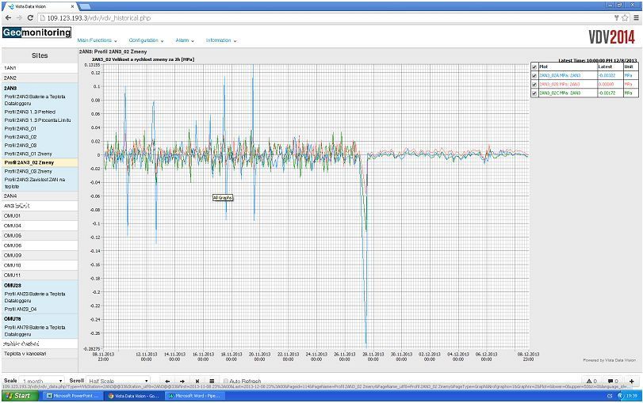Screen dimensions: 643x403
Task: Select Teplota v kancelari site
Action: (40, 354)
